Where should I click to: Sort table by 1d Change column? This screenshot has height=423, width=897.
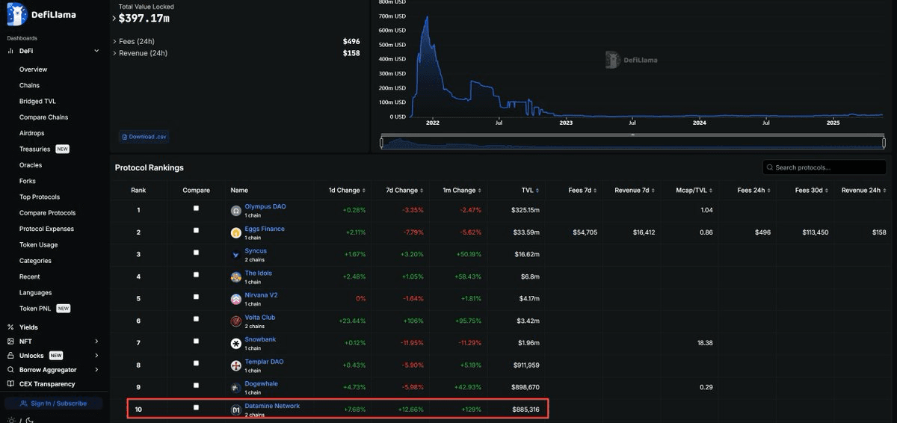point(346,191)
